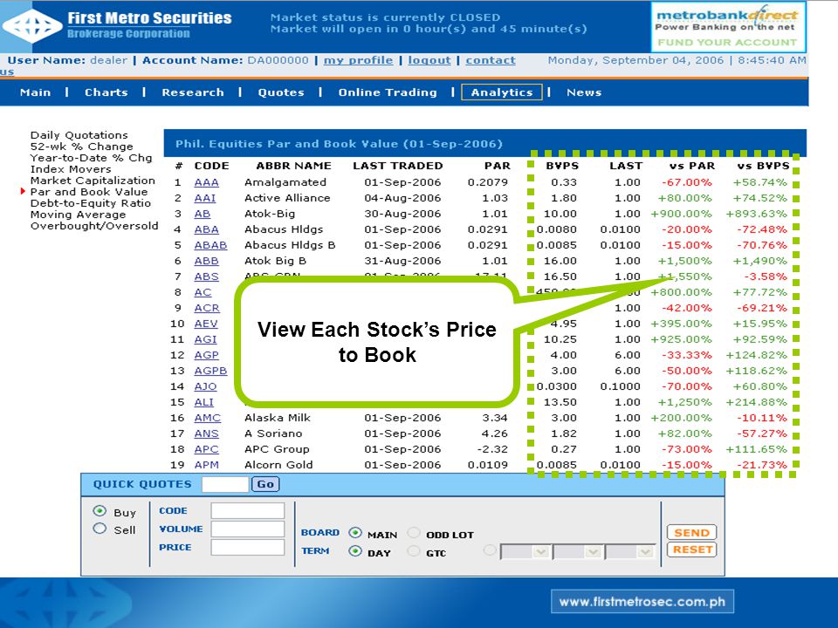Open Index Movers in the sidebar
The height and width of the screenshot is (628, 838).
71,168
